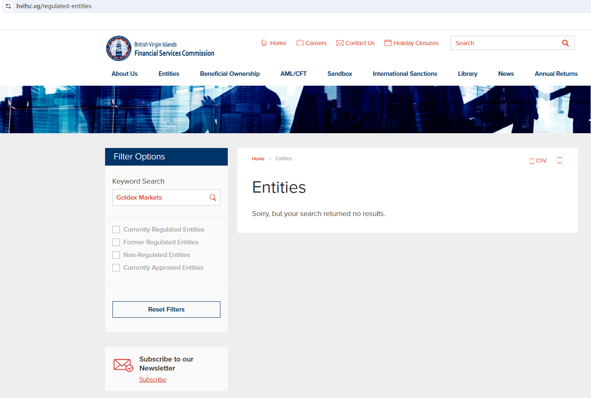Click the keyword search magnifier icon
This screenshot has width=591, height=398.
point(213,198)
